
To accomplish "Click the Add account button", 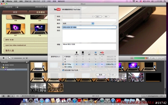I will (98, 17).
